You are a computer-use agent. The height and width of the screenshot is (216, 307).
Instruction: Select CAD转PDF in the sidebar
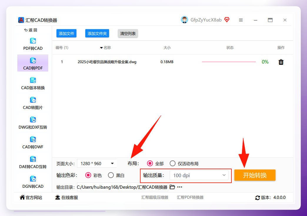[33, 63]
